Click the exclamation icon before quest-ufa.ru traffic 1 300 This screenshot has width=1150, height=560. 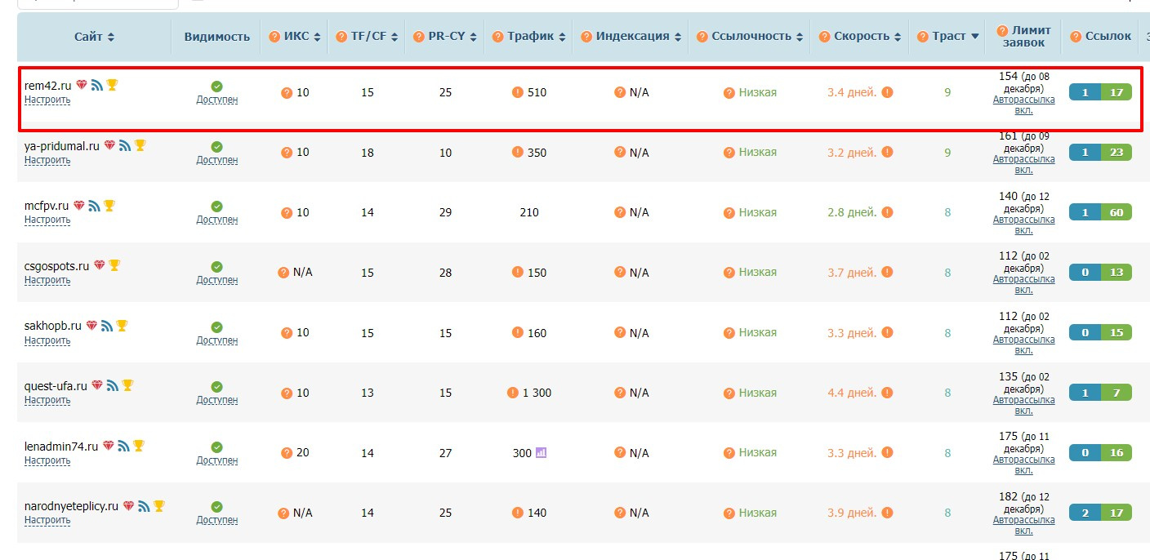pyautogui.click(x=512, y=393)
